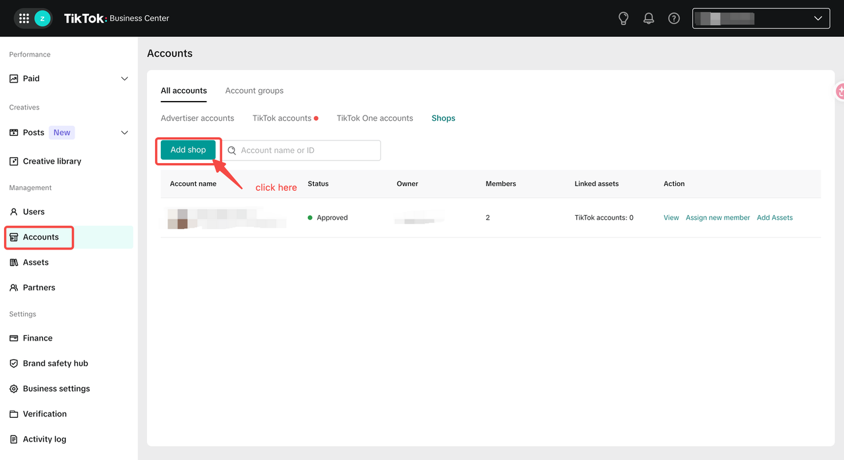Click the green Z profile avatar

click(x=43, y=18)
